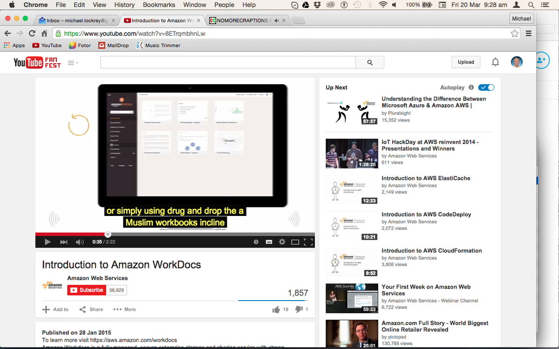Switch to theater mode
The width and height of the screenshot is (559, 349).
click(295, 242)
